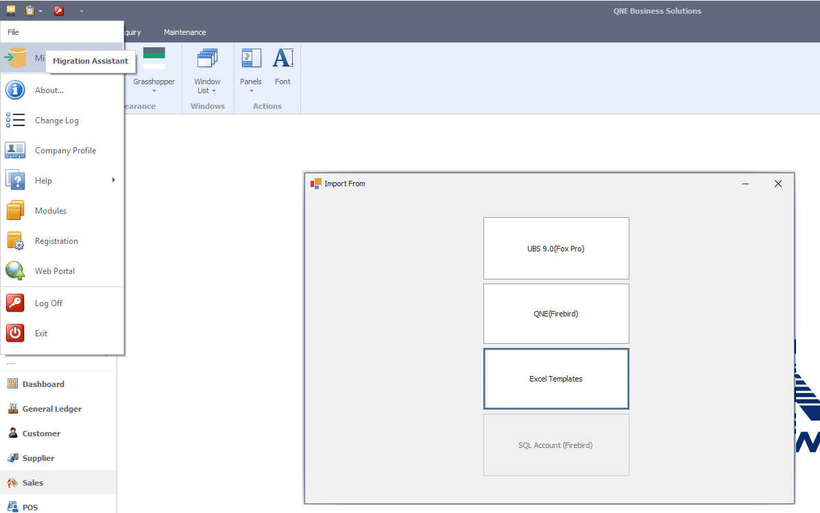The image size is (820, 513).
Task: Click the Company Profile icon
Action: 15,151
